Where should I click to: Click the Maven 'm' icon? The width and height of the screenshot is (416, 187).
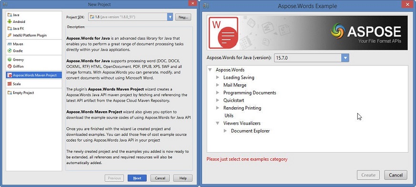tap(10, 44)
